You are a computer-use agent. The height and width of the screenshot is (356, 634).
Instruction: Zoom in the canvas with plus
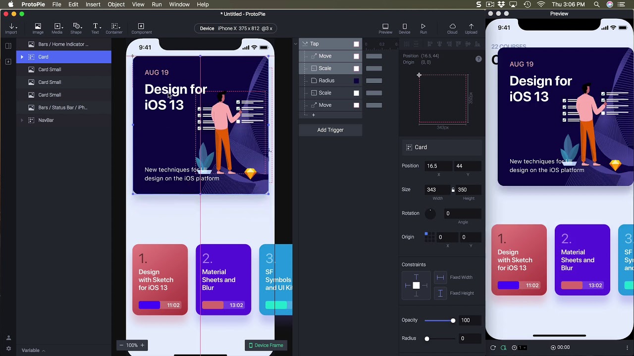(142, 345)
